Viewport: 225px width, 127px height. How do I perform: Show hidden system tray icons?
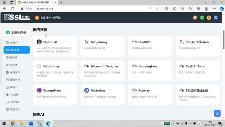pos(173,124)
